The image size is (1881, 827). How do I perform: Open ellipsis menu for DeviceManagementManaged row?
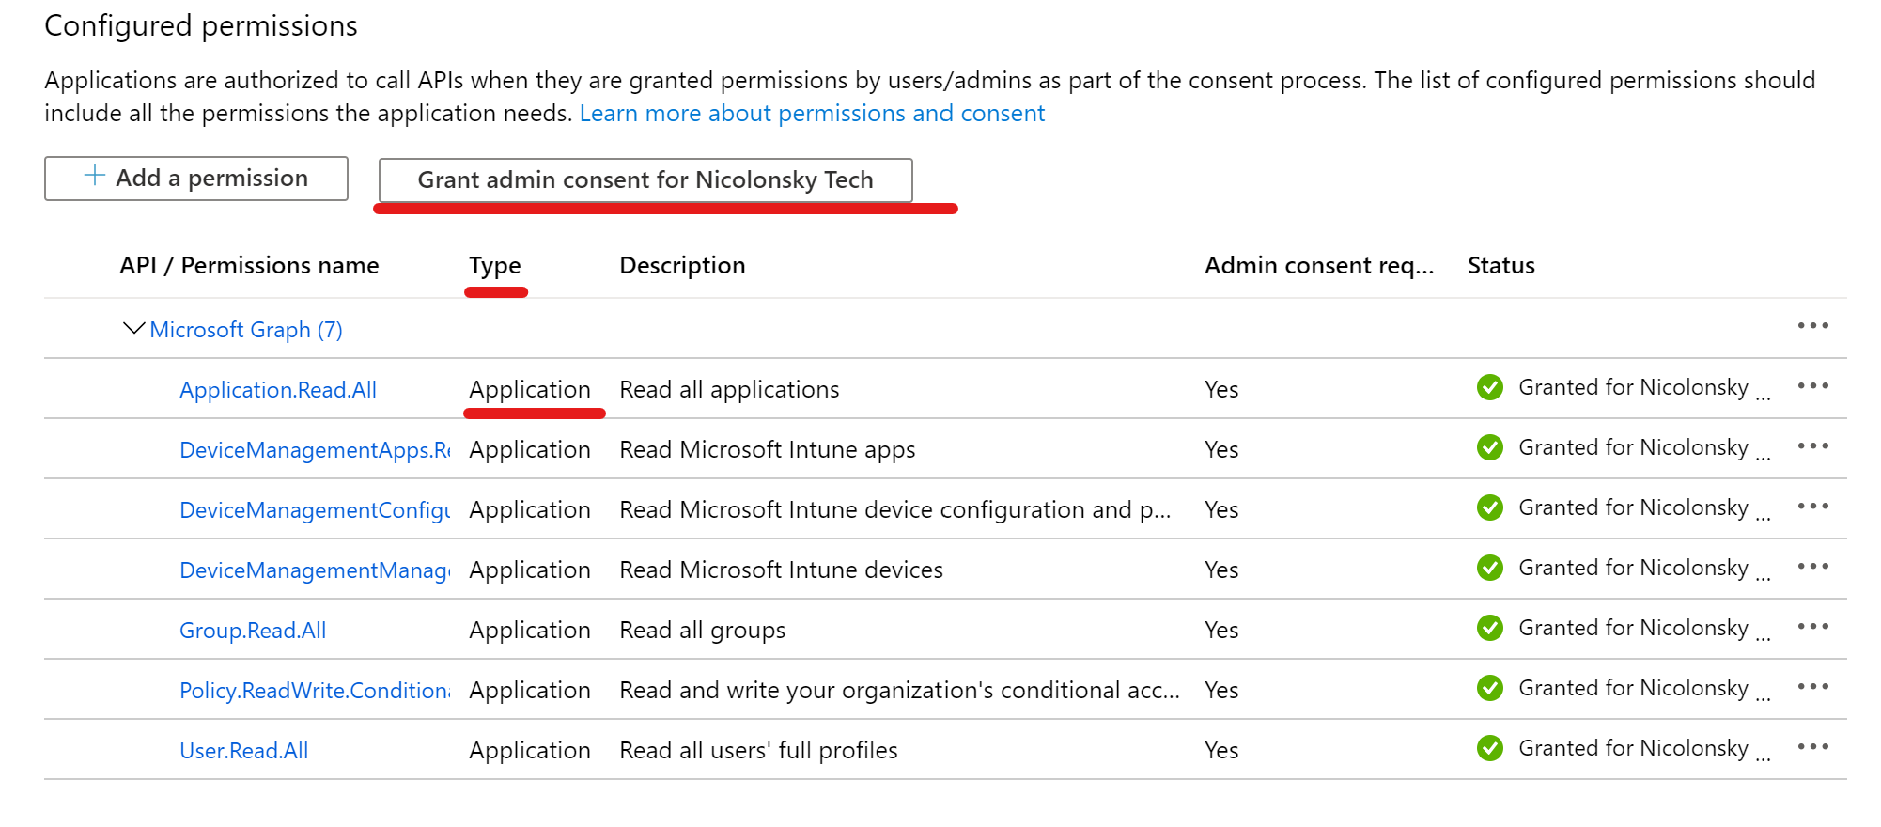pos(1812,567)
